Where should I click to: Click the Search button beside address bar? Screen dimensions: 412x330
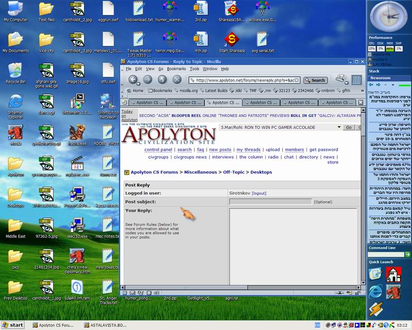315,80
